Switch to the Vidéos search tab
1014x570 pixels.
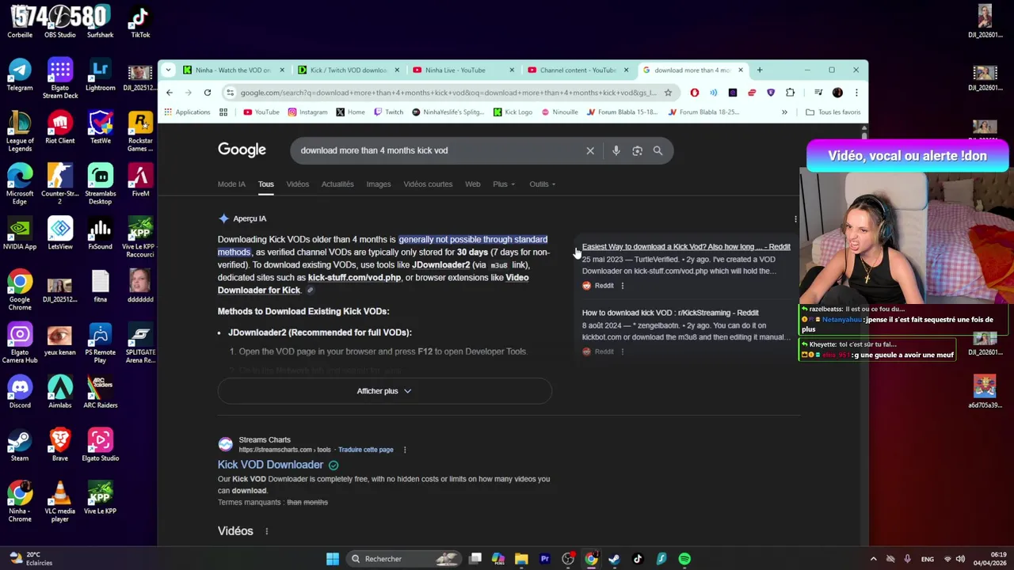tap(298, 184)
